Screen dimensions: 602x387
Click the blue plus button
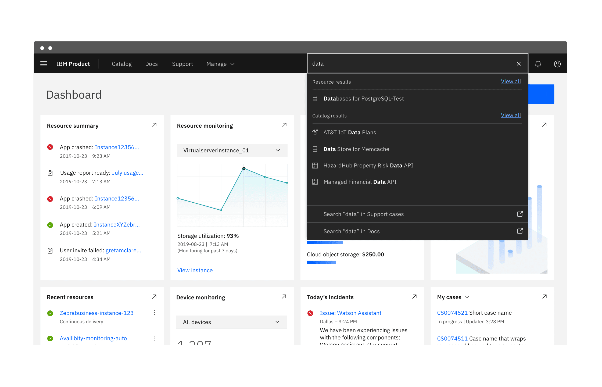[x=546, y=94]
